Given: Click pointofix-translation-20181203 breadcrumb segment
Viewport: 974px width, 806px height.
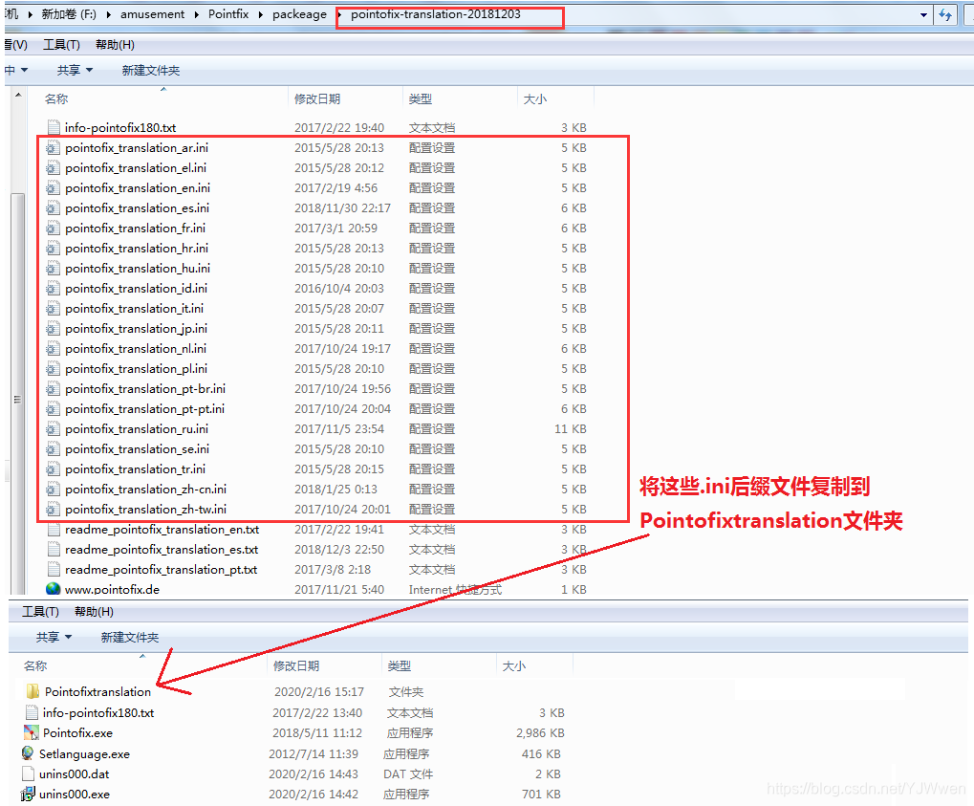Looking at the screenshot, I should 436,14.
